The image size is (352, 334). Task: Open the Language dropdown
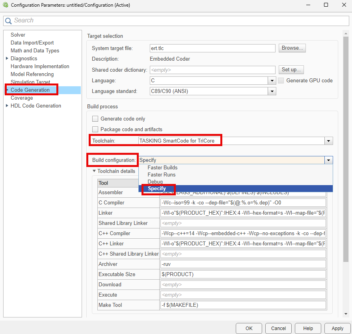[272, 80]
